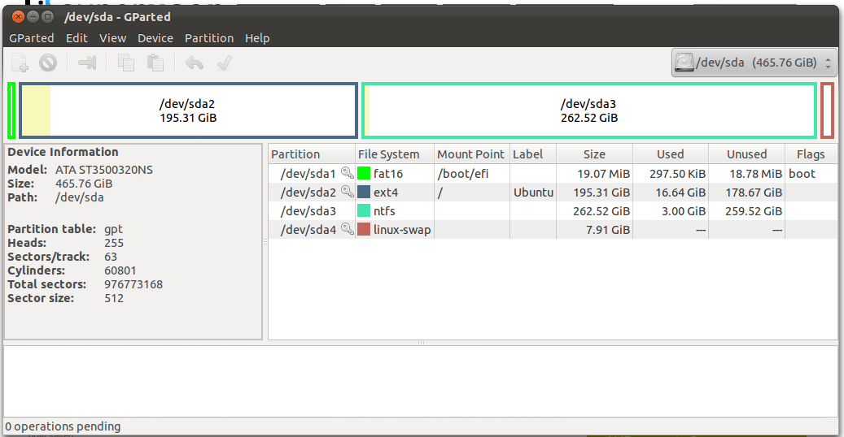
Task: Click the Paste partition toolbar icon
Action: (x=155, y=63)
